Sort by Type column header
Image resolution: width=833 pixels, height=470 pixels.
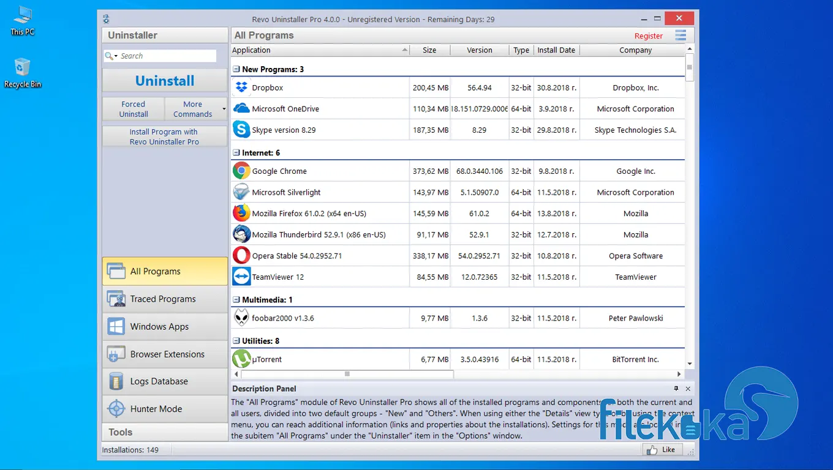[x=521, y=50]
